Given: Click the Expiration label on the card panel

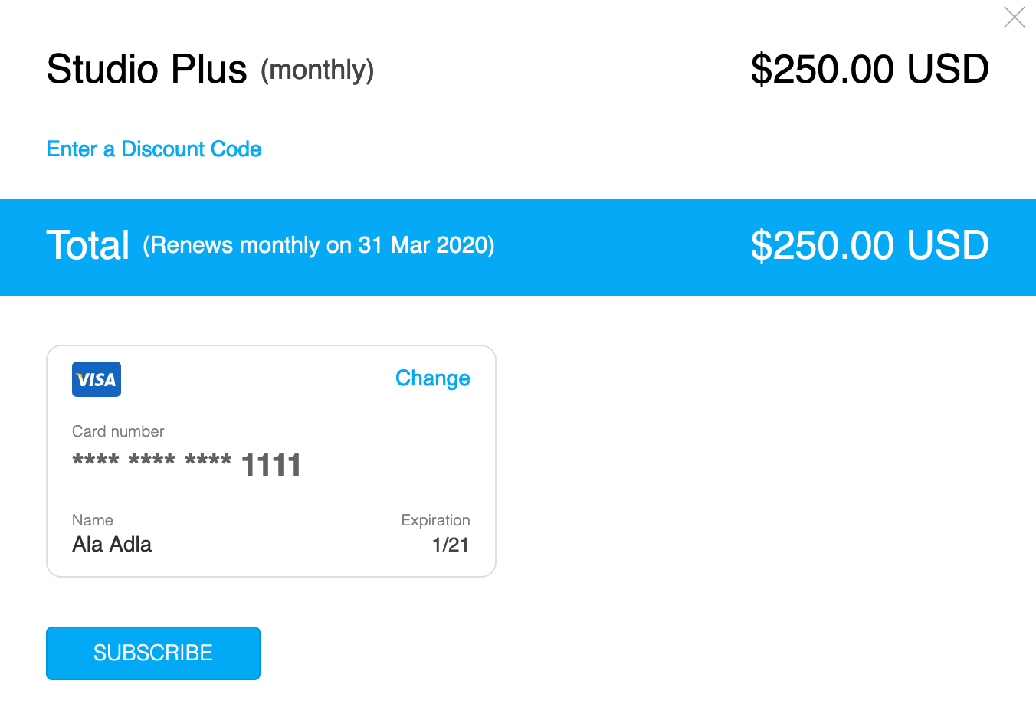Looking at the screenshot, I should [x=435, y=520].
